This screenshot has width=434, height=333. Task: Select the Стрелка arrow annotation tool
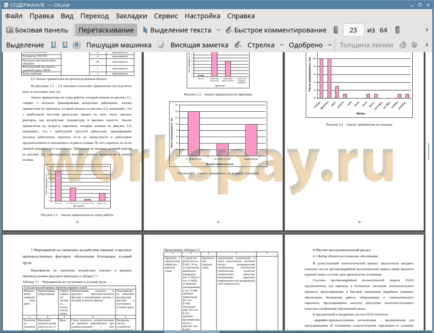click(261, 45)
